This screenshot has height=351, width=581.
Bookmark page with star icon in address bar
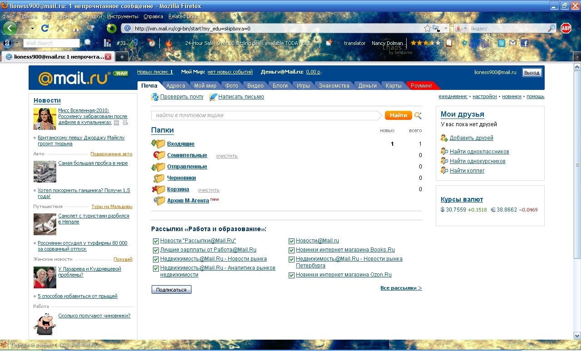[427, 28]
